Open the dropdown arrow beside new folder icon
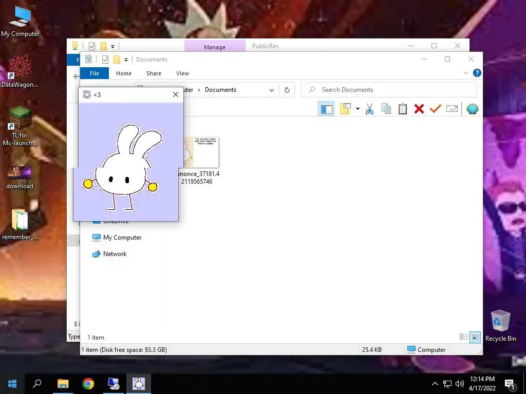This screenshot has height=394, width=526. [358, 109]
